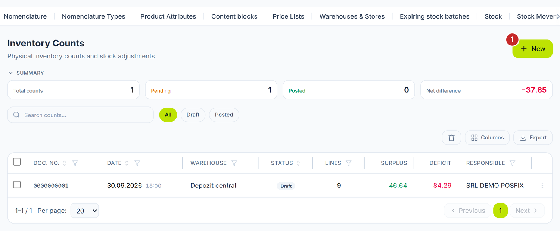Click the Next page button

click(527, 211)
